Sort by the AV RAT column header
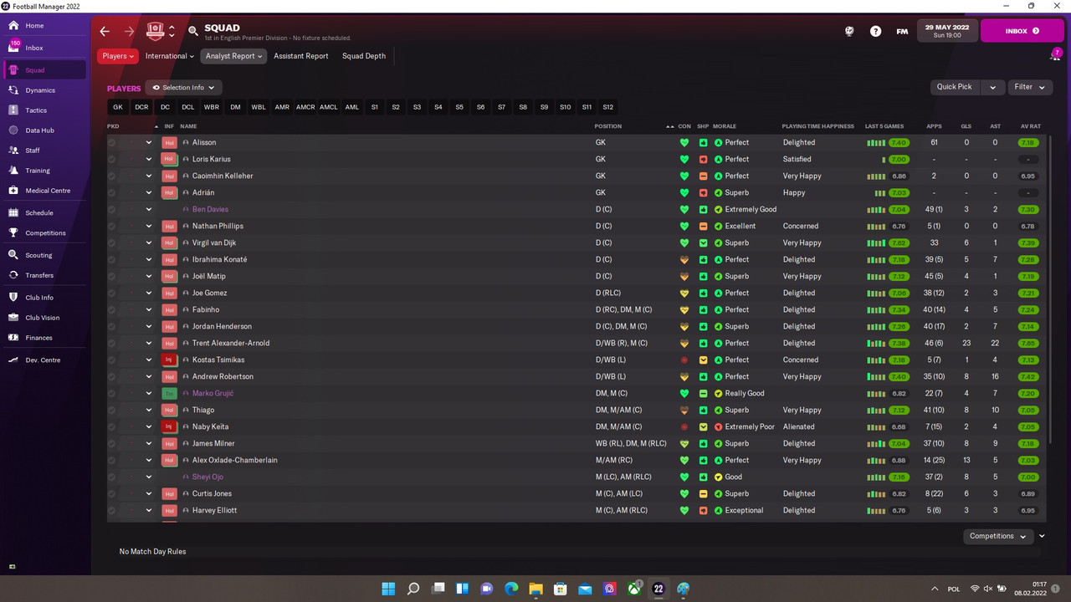This screenshot has height=602, width=1071. [x=1031, y=126]
